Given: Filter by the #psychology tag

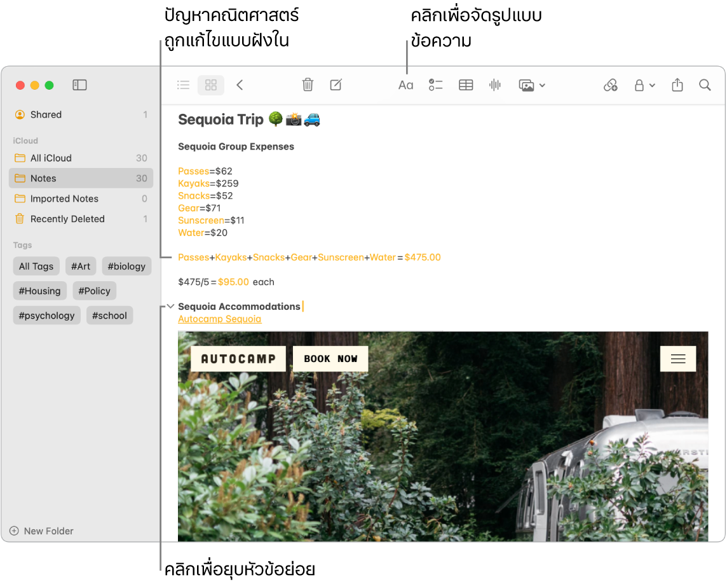Looking at the screenshot, I should [47, 316].
